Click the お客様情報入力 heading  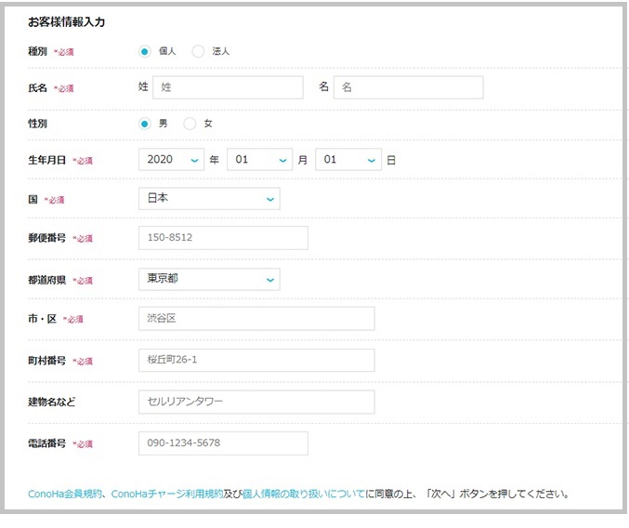pos(67,22)
